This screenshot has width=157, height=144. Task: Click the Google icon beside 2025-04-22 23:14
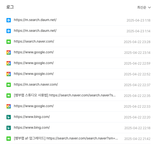coord(9,52)
